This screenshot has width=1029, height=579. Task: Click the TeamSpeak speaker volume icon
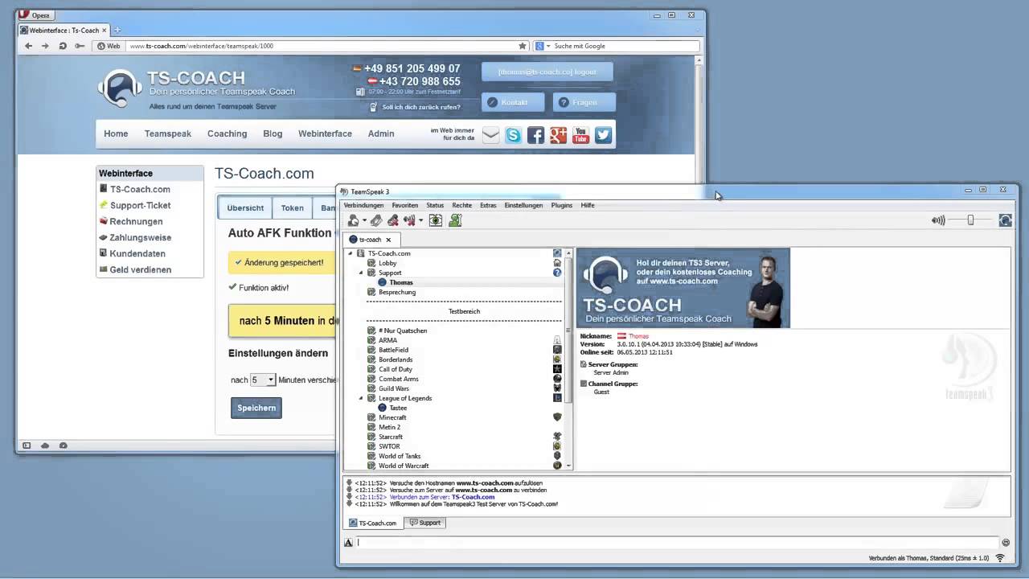click(x=938, y=220)
